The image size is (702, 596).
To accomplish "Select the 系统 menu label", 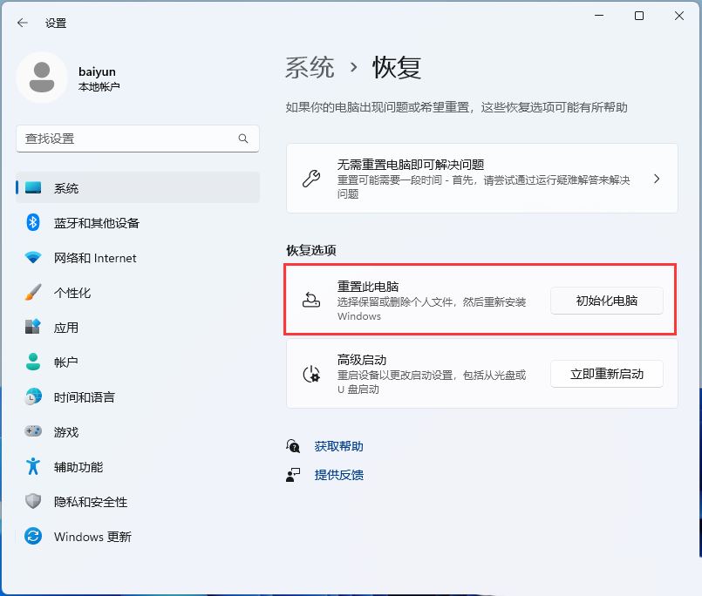I will coord(66,188).
